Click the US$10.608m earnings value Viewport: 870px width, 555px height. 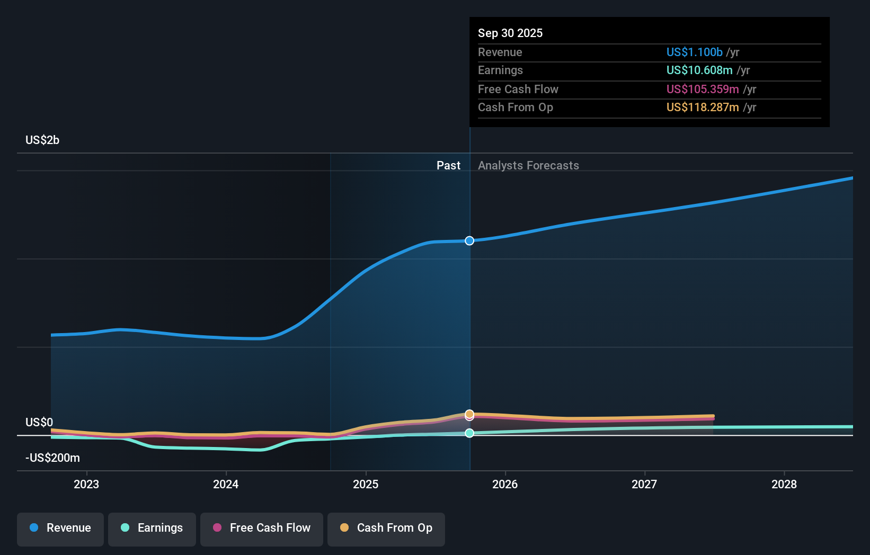coord(699,70)
